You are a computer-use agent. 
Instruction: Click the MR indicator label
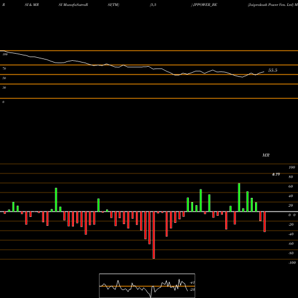click(x=266, y=155)
